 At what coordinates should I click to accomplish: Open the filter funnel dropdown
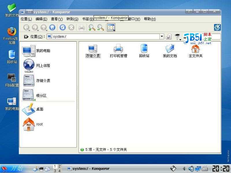click(x=178, y=37)
